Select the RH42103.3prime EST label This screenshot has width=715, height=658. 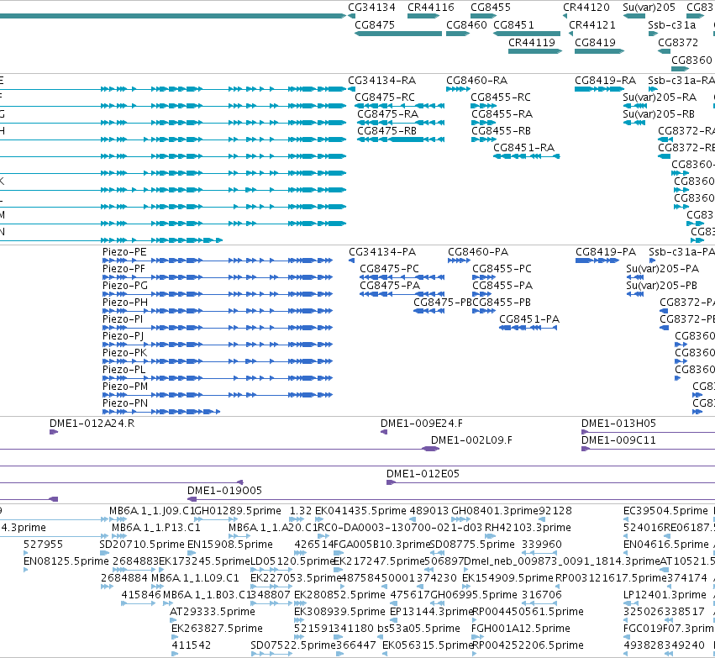pos(528,528)
